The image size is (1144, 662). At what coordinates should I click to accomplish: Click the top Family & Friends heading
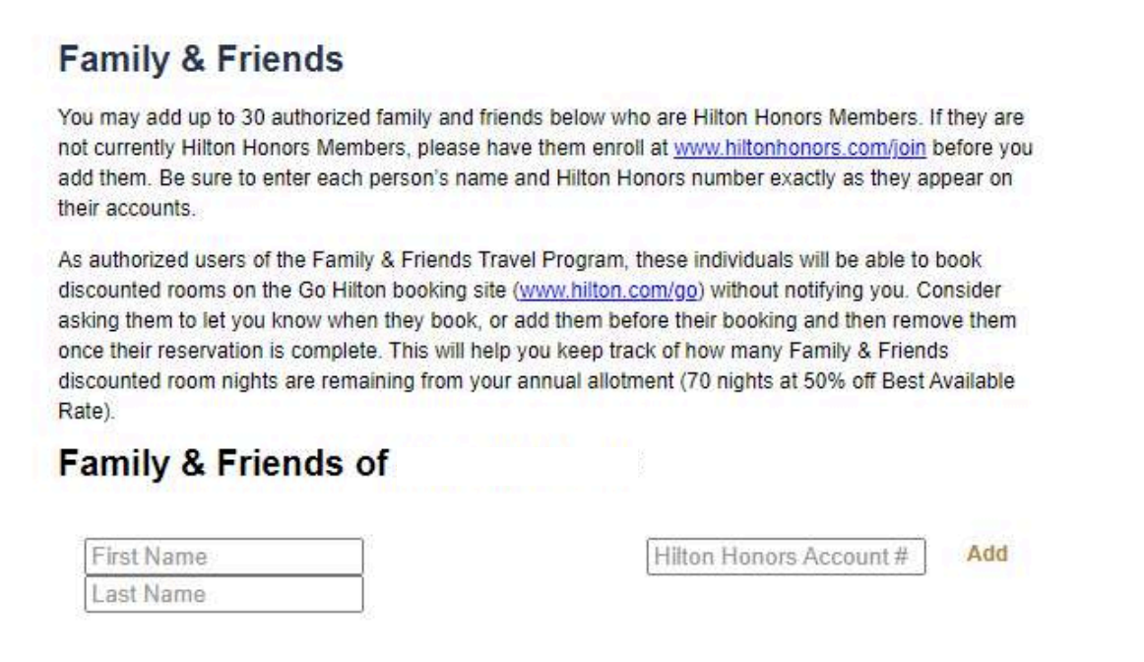coord(199,61)
